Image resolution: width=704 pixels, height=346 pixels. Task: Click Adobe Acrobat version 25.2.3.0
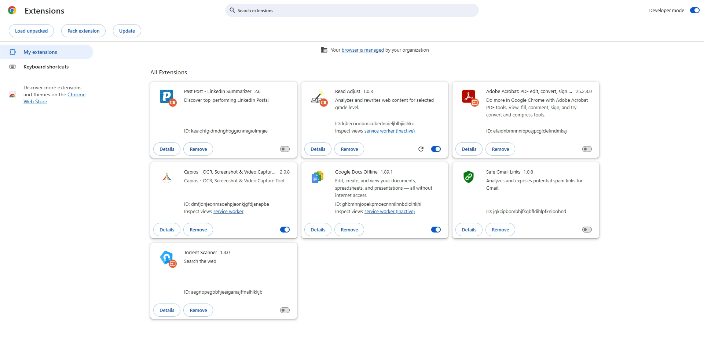tap(584, 92)
